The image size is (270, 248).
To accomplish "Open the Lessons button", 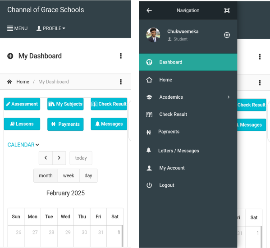I will point(22,124).
